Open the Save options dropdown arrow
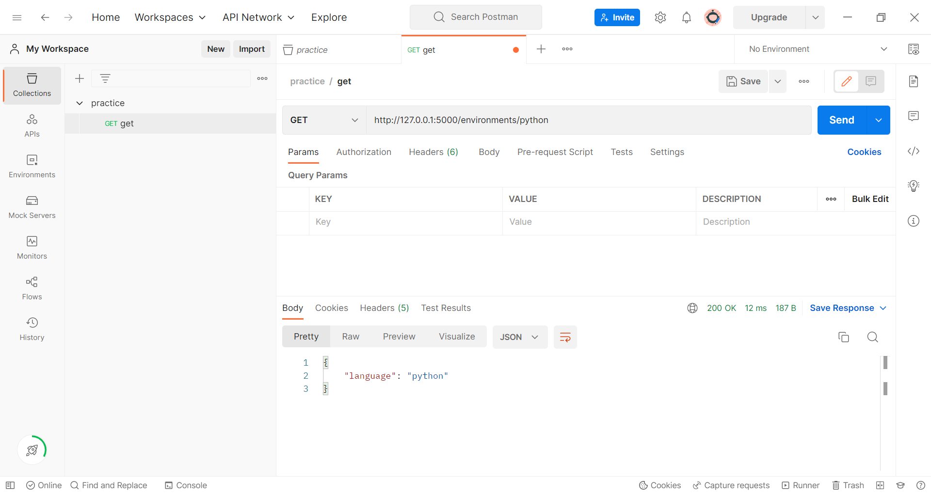931x494 pixels. 778,81
